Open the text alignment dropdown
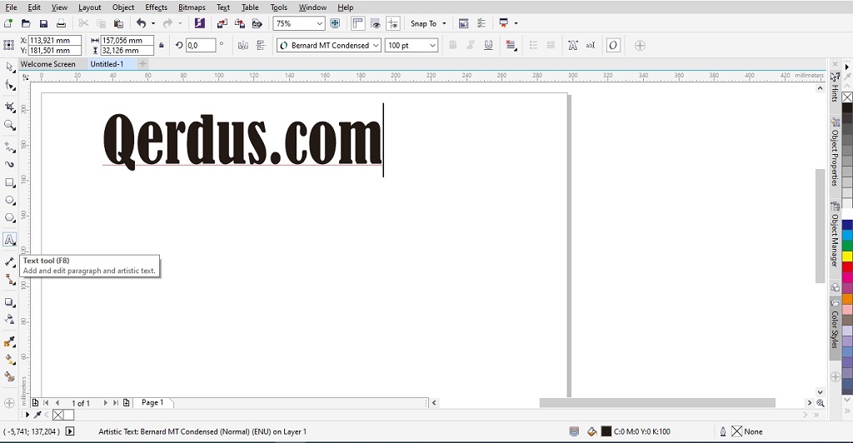Viewport: 853px width, 443px height. tap(511, 46)
